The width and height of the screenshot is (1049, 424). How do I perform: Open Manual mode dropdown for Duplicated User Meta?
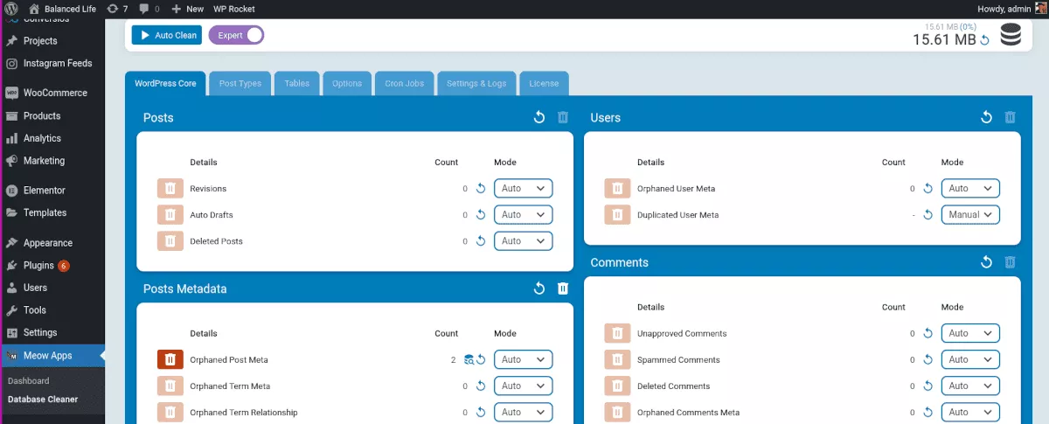[x=970, y=215]
